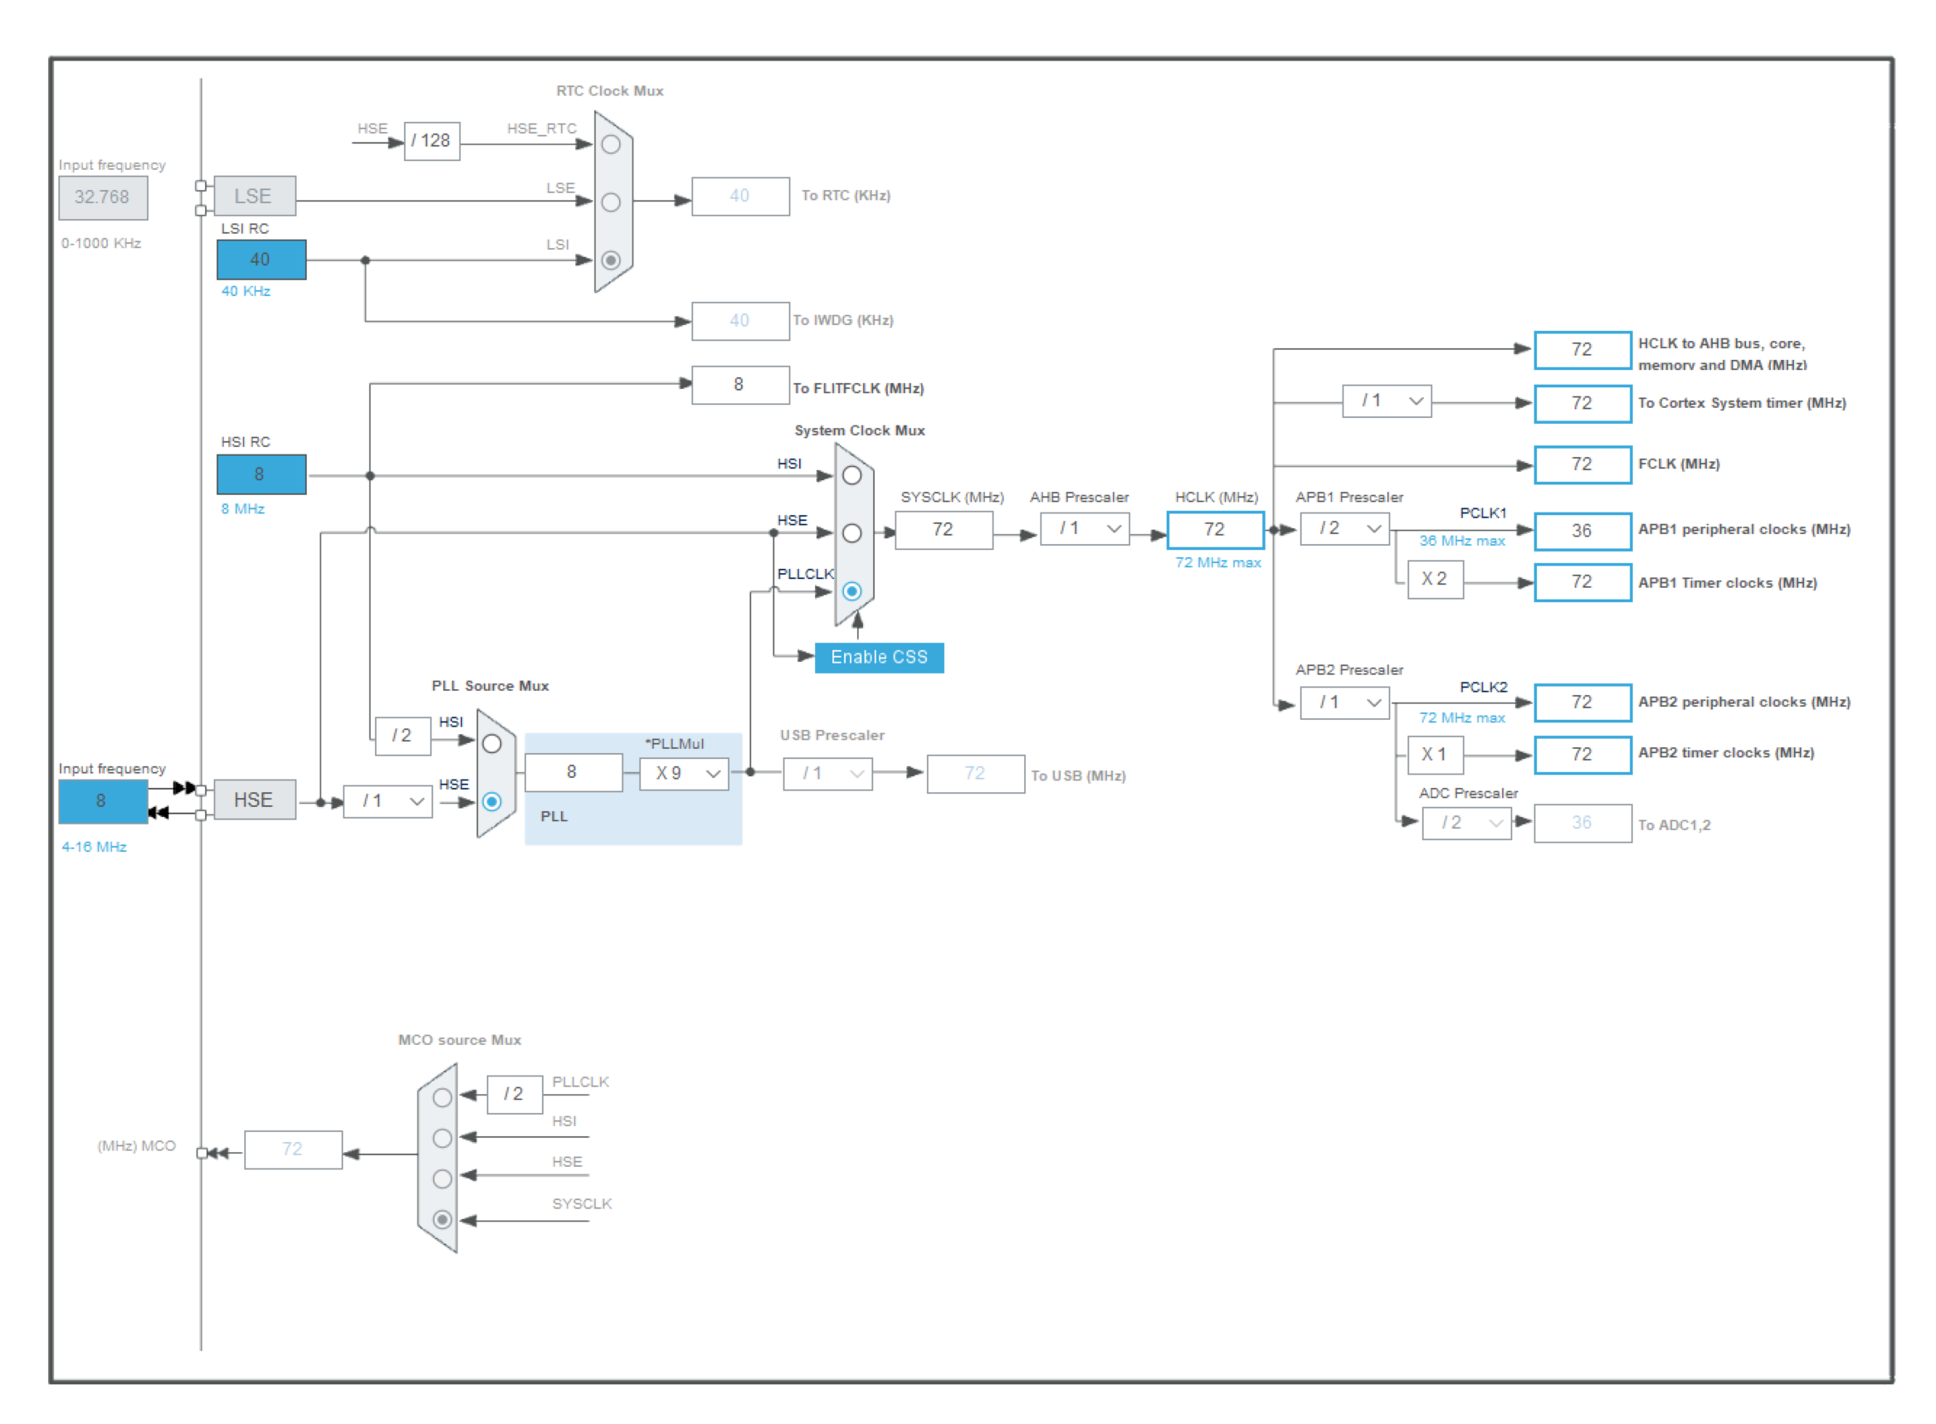Screen dimensions: 1936x1424
Task: Click the HSE input frequency field
Action: coord(103,801)
